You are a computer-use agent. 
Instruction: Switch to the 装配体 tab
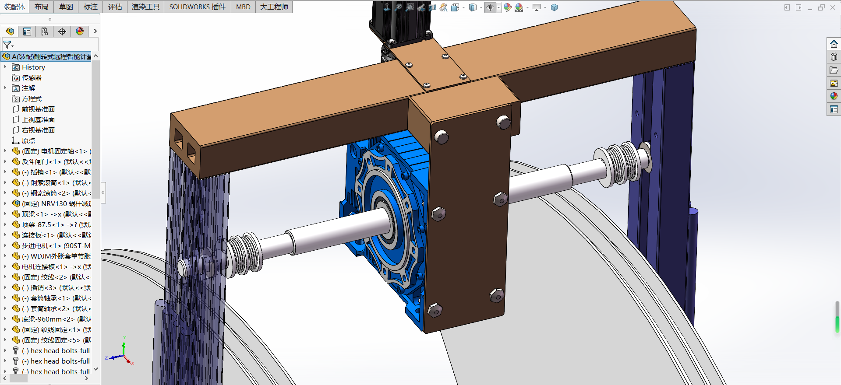14,7
